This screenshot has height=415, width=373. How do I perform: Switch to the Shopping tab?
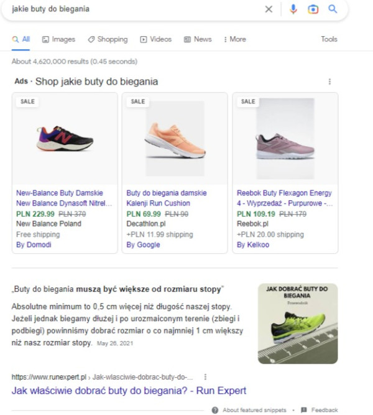click(x=108, y=39)
